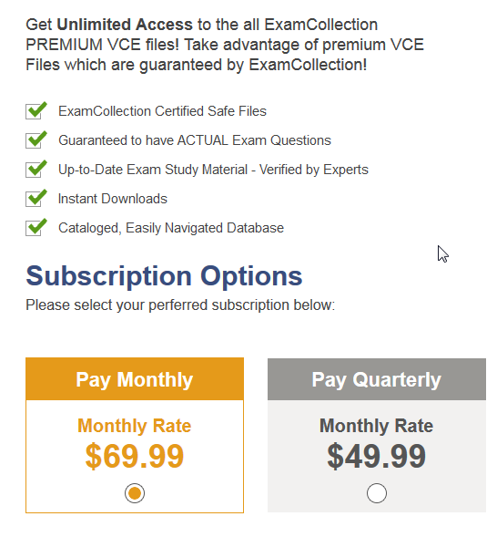
Task: Click the gray Pay Quarterly header
Action: (377, 379)
